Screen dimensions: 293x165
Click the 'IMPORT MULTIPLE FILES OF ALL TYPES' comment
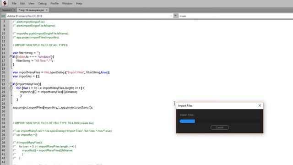(x=40, y=45)
